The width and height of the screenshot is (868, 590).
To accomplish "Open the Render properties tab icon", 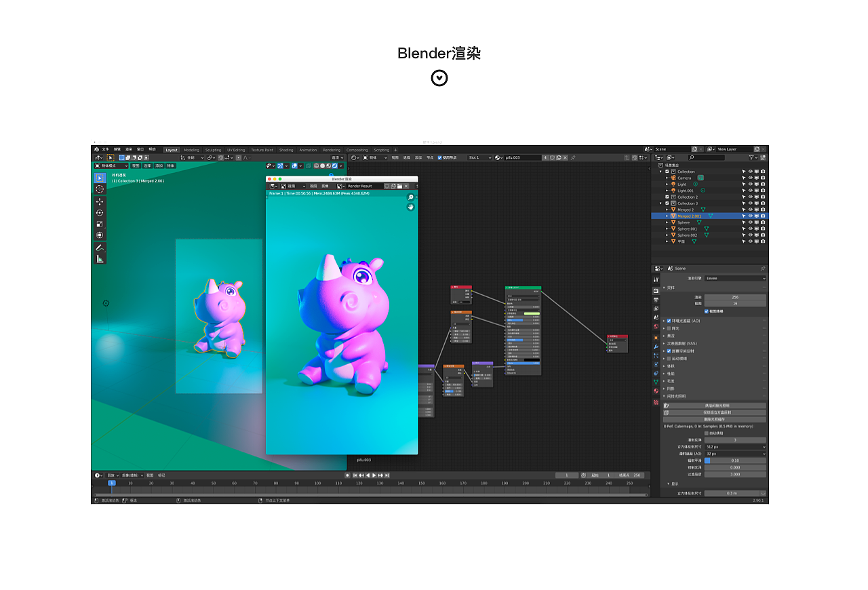I will (656, 290).
